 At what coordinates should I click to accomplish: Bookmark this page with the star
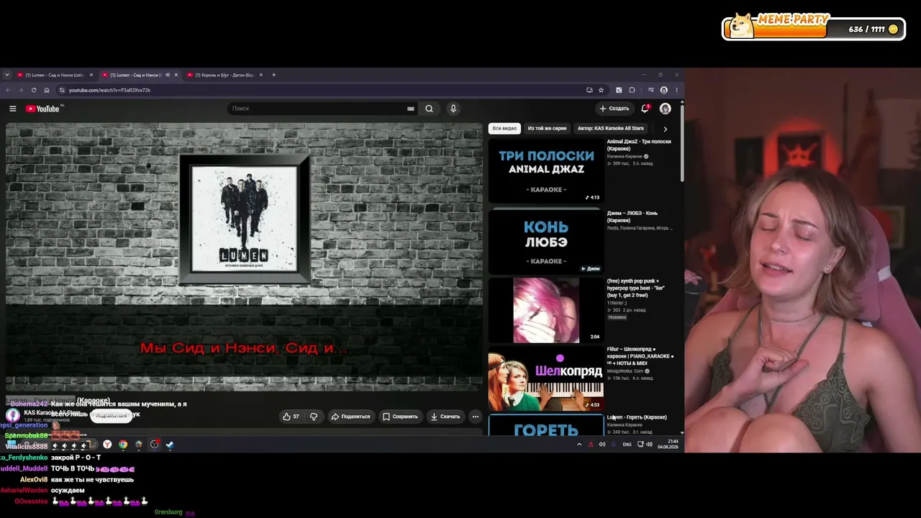click(x=601, y=90)
